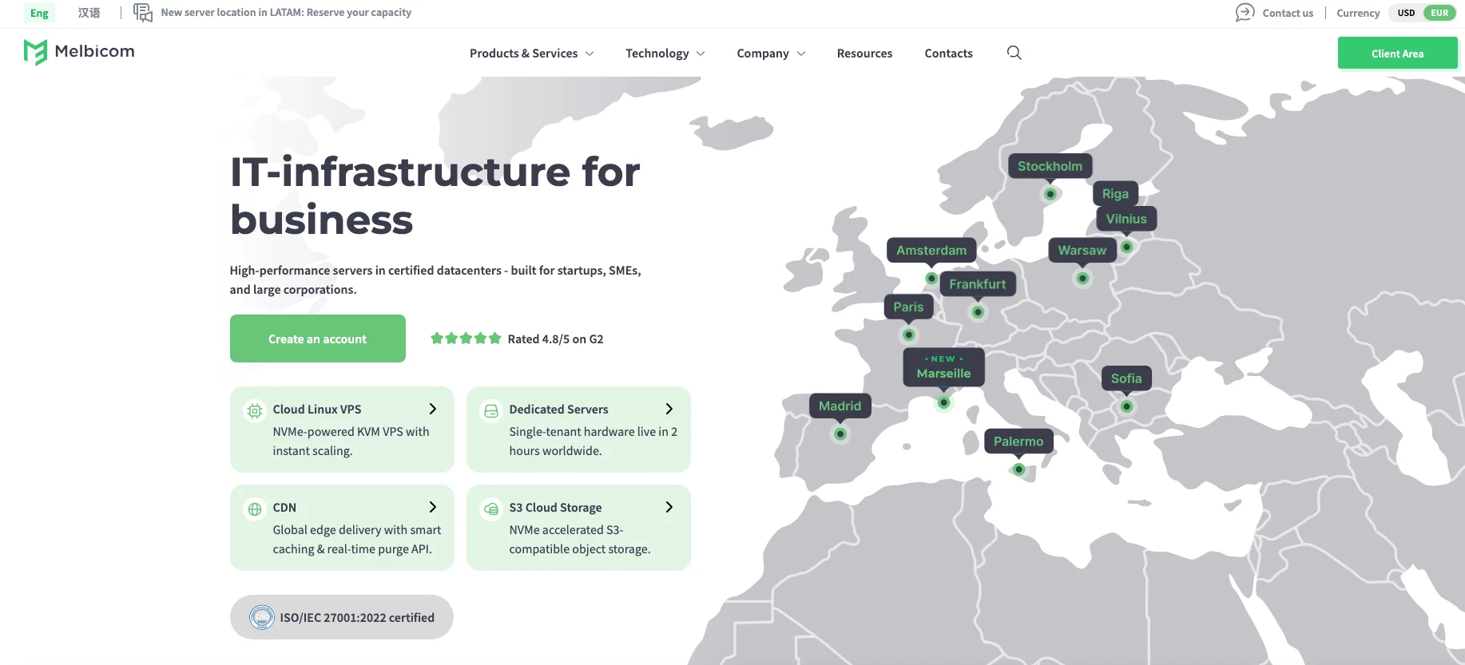Switch currency to EUR
The height and width of the screenshot is (665, 1465).
(1439, 13)
